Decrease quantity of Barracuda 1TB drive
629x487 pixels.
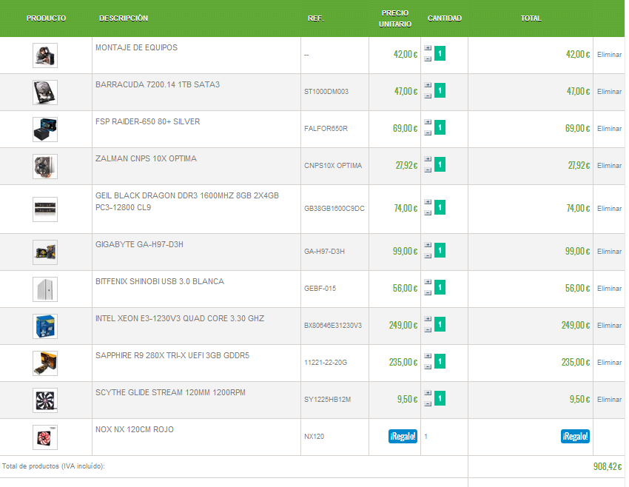tap(428, 96)
